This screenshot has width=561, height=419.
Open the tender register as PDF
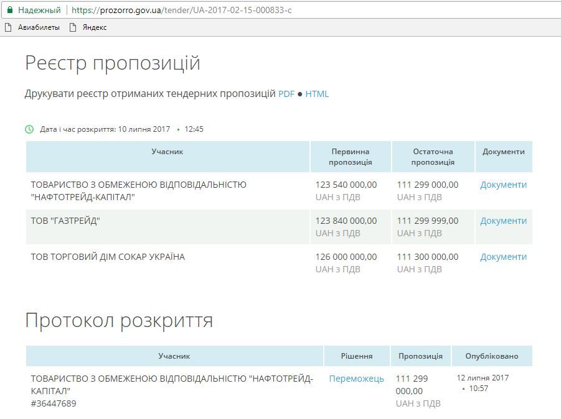coord(286,94)
